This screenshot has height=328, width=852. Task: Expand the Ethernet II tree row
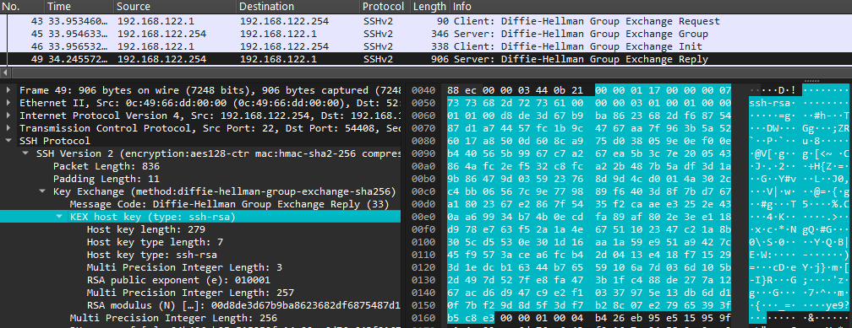8,103
